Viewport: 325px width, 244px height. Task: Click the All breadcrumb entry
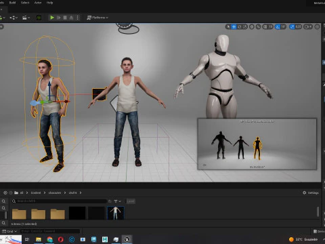(x=22, y=192)
